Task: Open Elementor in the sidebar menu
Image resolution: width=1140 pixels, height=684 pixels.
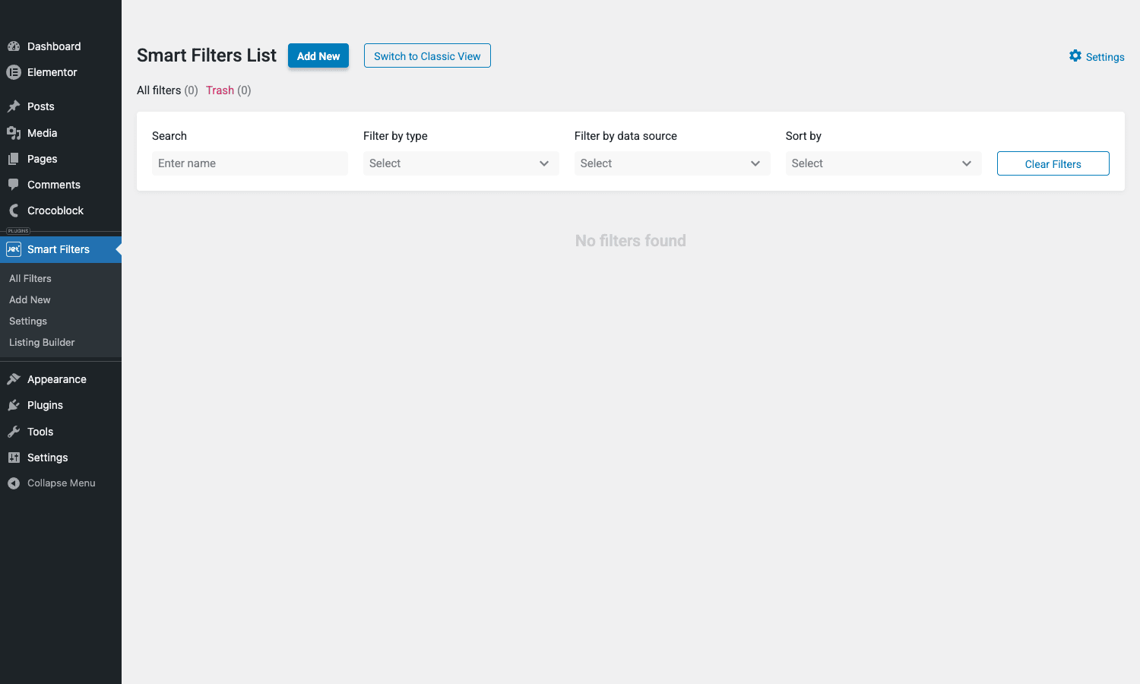Action: pos(61,72)
